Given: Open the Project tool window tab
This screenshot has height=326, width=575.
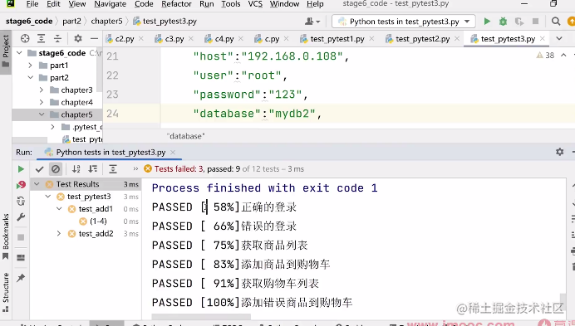Looking at the screenshot, I should [x=6, y=52].
